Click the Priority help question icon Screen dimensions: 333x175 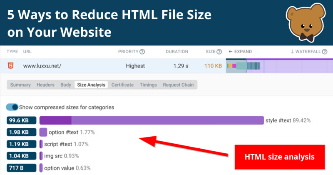(x=142, y=52)
